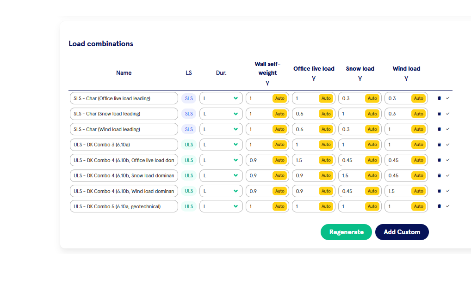
Task: Click the checkmark icon on the first SLS row
Action: click(447, 98)
